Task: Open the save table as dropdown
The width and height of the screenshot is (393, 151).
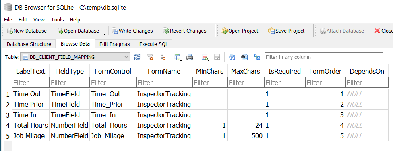Action: pyautogui.click(x=178, y=57)
